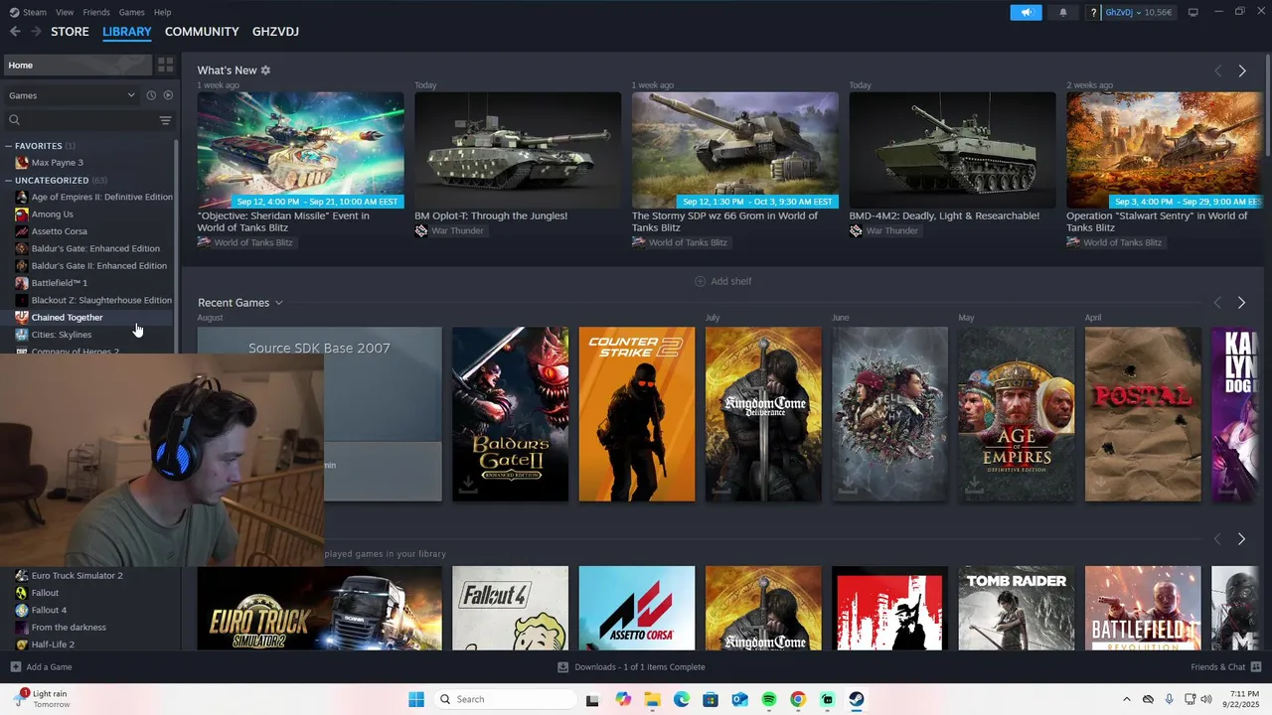Click the War Thunder icon under BMD-4M2 news
The image size is (1272, 715).
tap(856, 230)
